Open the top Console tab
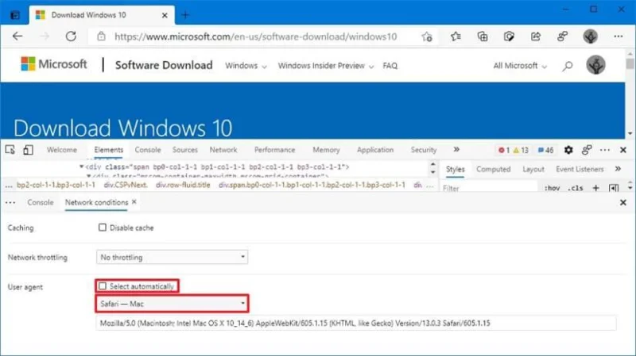Image resolution: width=636 pixels, height=356 pixels. point(148,150)
